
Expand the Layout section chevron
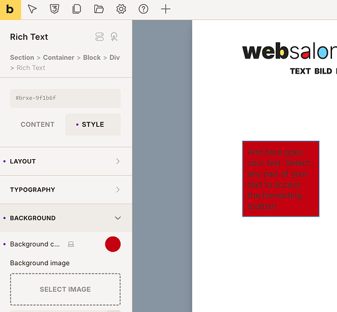pyautogui.click(x=117, y=162)
